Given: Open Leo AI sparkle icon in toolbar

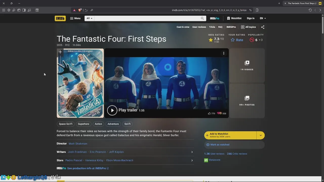Looking at the screenshot, I should pyautogui.click(x=14, y=10).
